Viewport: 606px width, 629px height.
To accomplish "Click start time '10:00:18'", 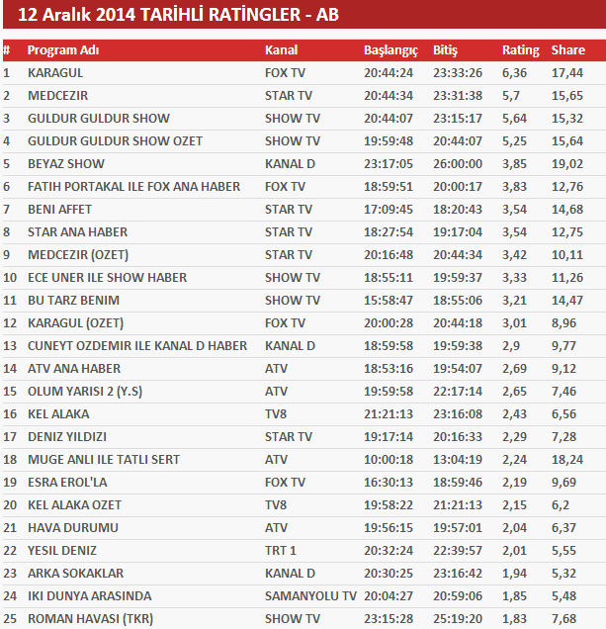I will point(389,460).
